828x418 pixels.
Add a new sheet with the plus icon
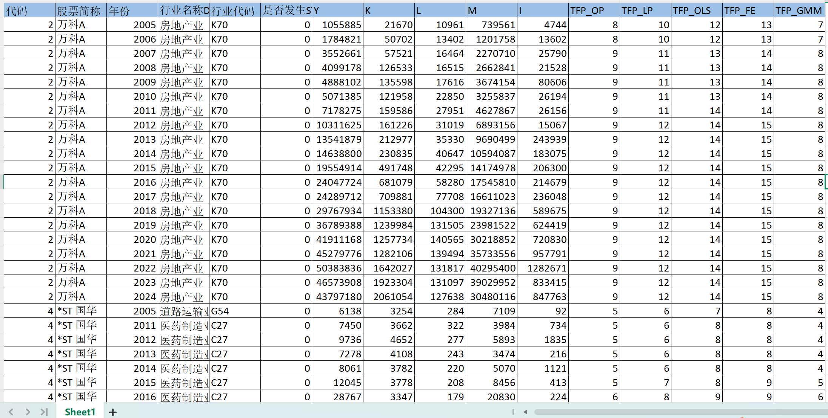coord(112,412)
